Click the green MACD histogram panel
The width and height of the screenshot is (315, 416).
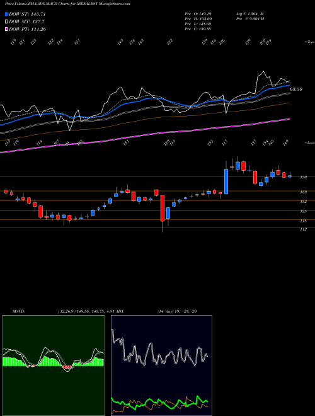point(54,366)
